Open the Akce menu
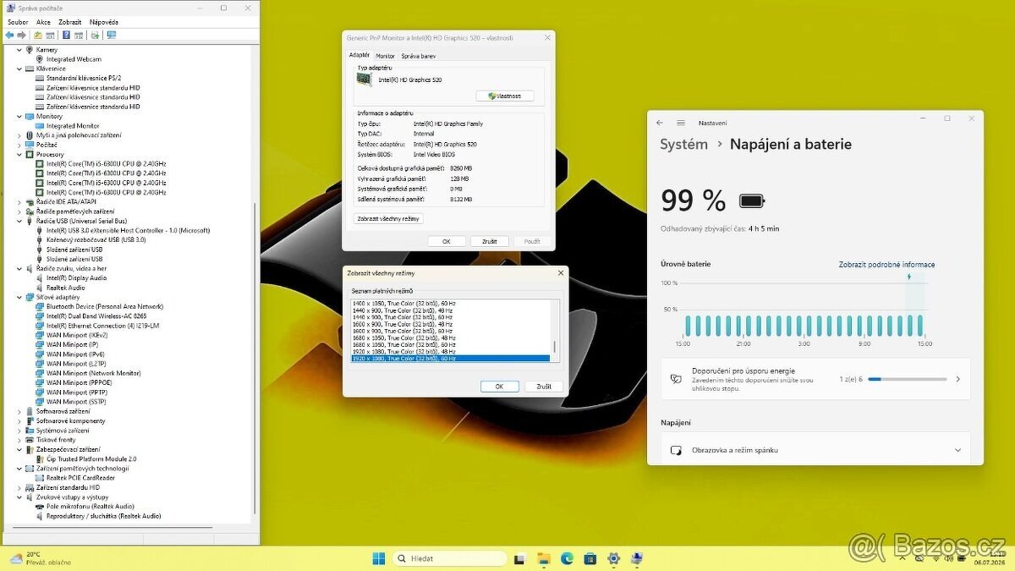This screenshot has width=1015, height=571. click(x=44, y=22)
